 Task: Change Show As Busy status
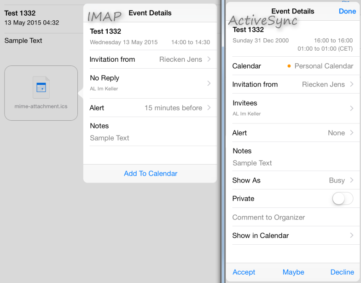[293, 180]
